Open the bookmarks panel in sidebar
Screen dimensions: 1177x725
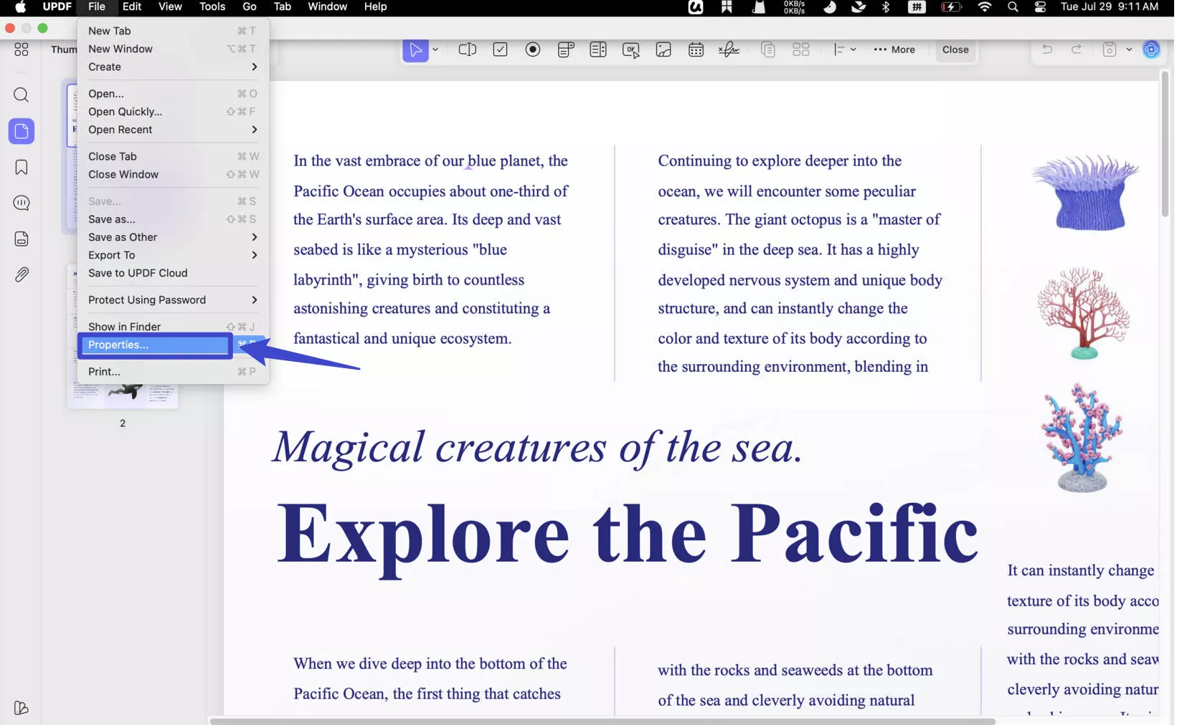point(22,167)
